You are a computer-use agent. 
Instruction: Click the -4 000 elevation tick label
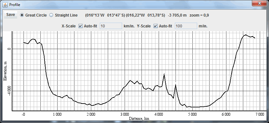pos(9,91)
